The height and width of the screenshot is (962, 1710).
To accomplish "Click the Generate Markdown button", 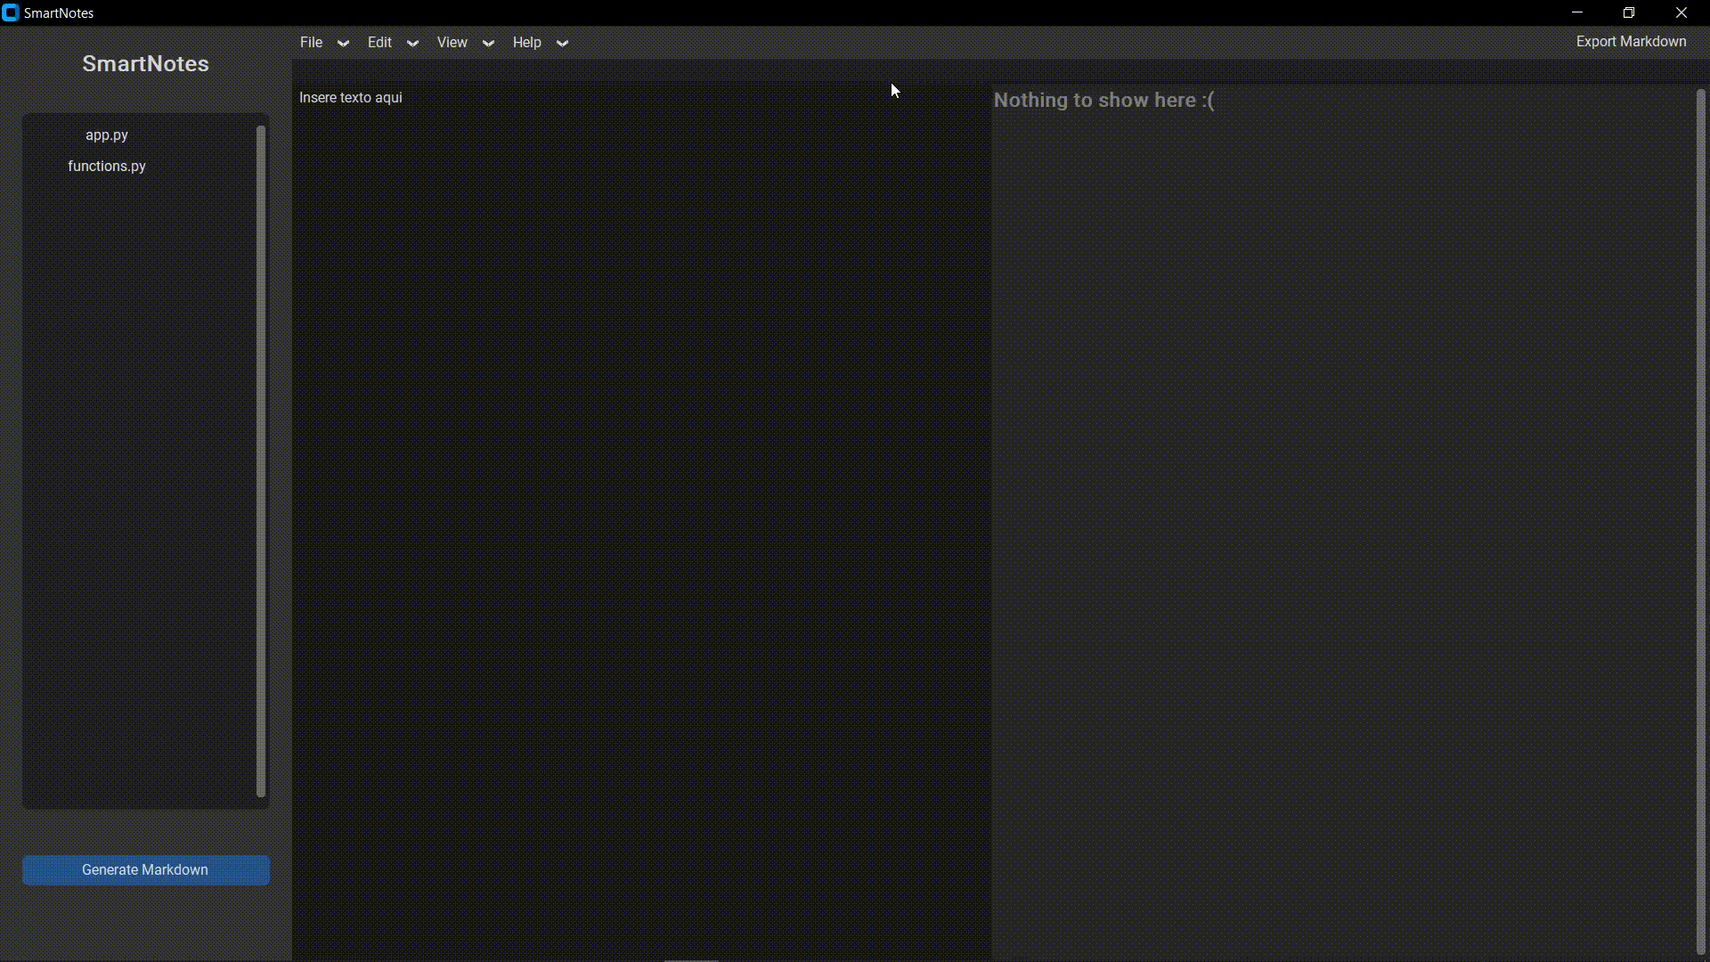I will [146, 870].
